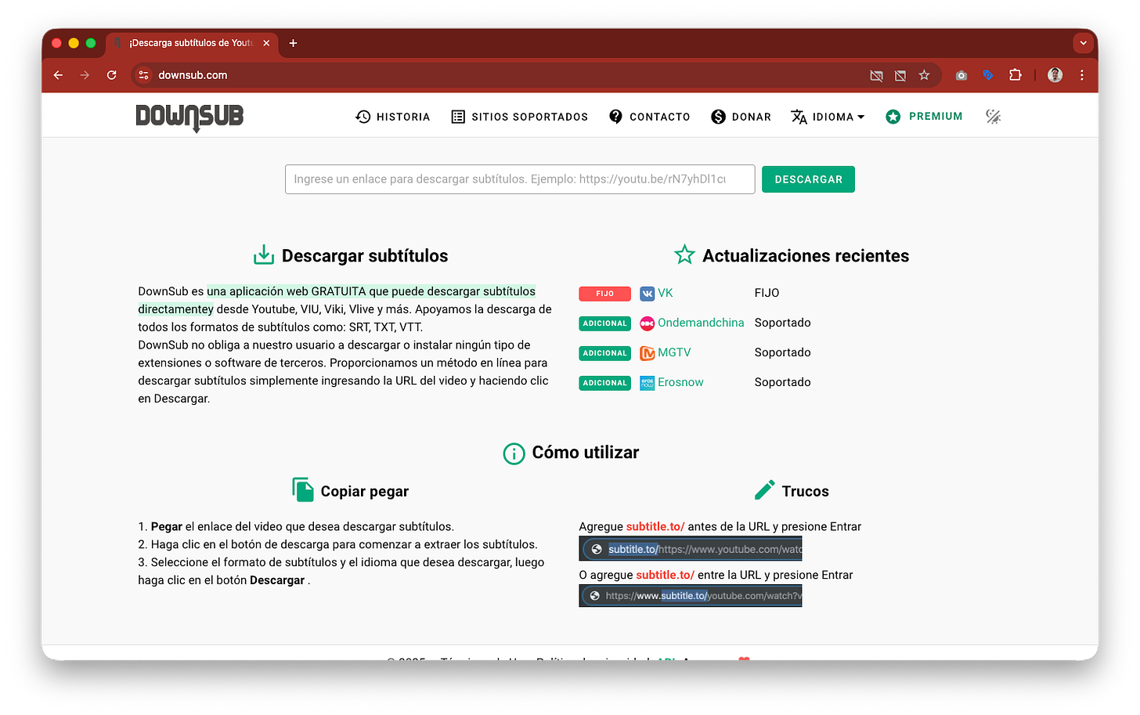Go back to the previous page
The image size is (1140, 715).
click(58, 75)
